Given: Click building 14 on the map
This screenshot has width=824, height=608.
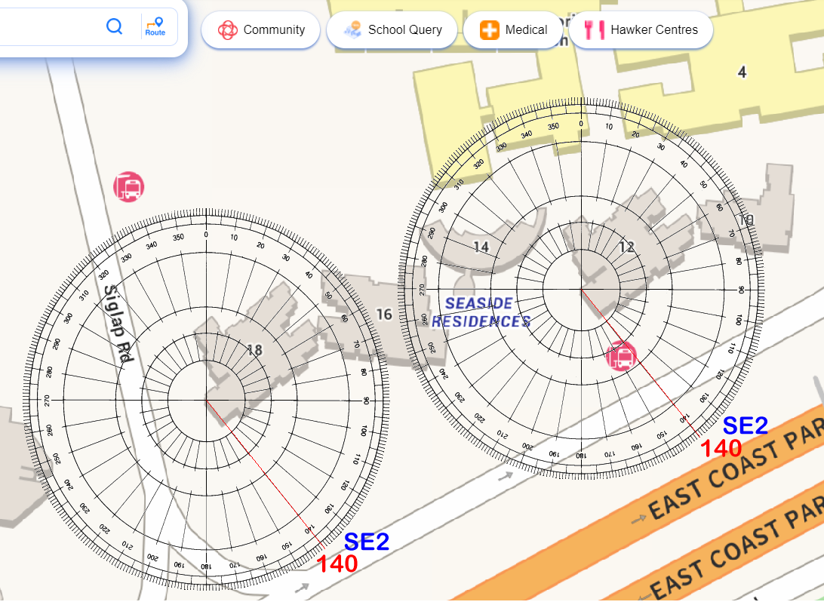Looking at the screenshot, I should [x=481, y=247].
